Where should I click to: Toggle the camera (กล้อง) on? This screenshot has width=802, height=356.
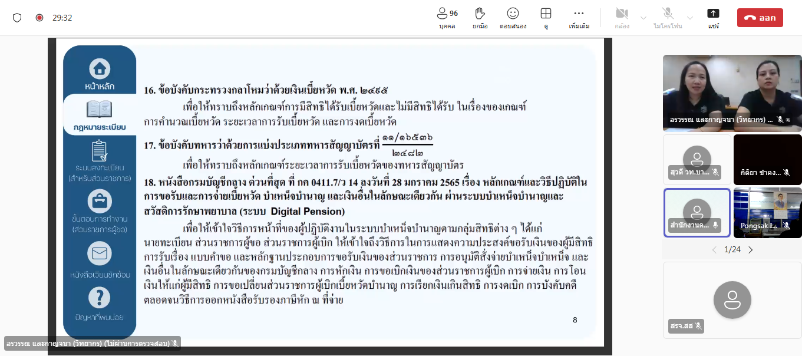point(621,18)
